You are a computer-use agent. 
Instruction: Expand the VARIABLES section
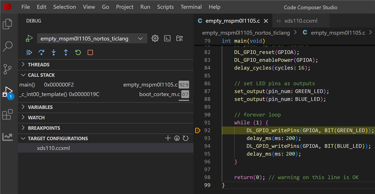tap(23, 107)
